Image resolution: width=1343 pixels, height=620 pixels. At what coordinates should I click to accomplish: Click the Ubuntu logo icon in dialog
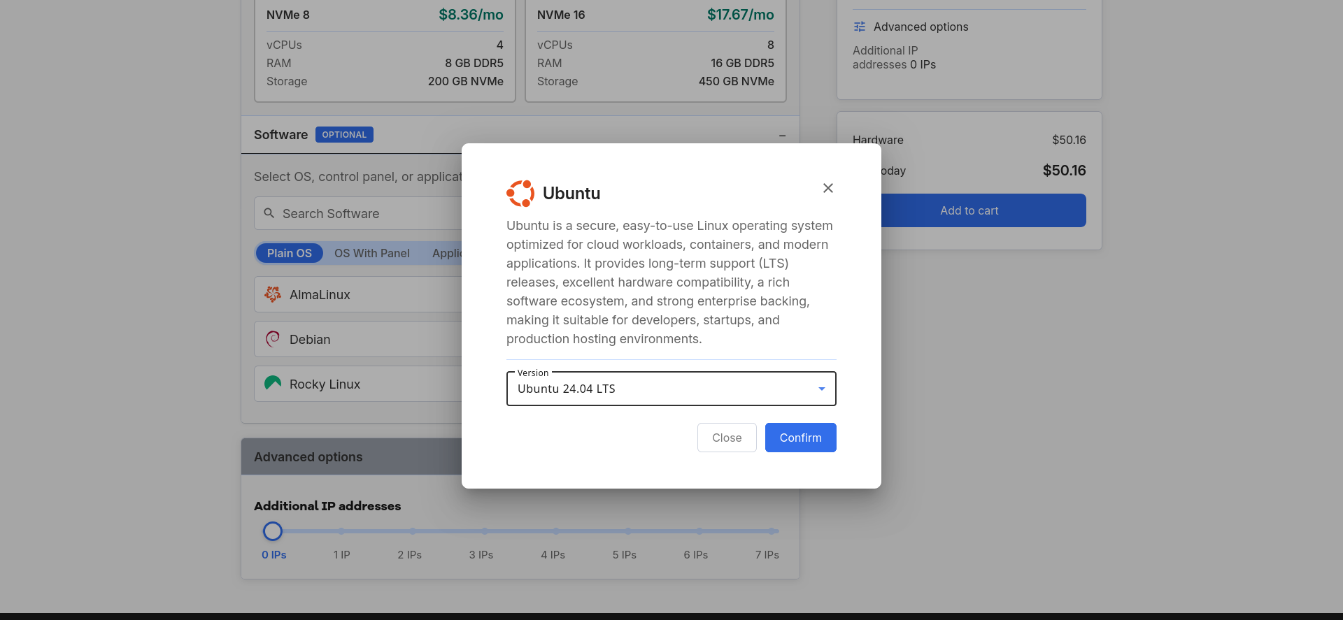[x=520, y=194]
